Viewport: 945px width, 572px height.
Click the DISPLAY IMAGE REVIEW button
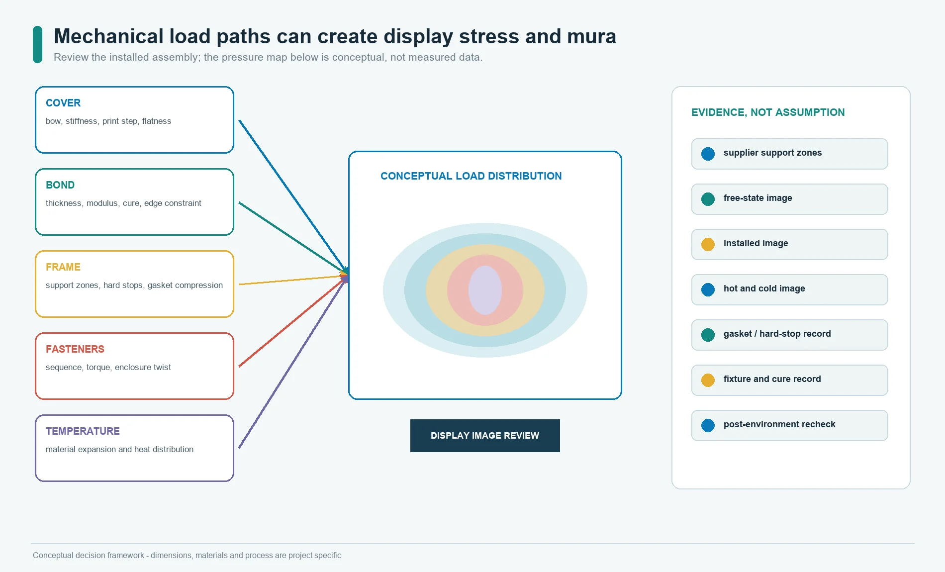click(x=485, y=436)
